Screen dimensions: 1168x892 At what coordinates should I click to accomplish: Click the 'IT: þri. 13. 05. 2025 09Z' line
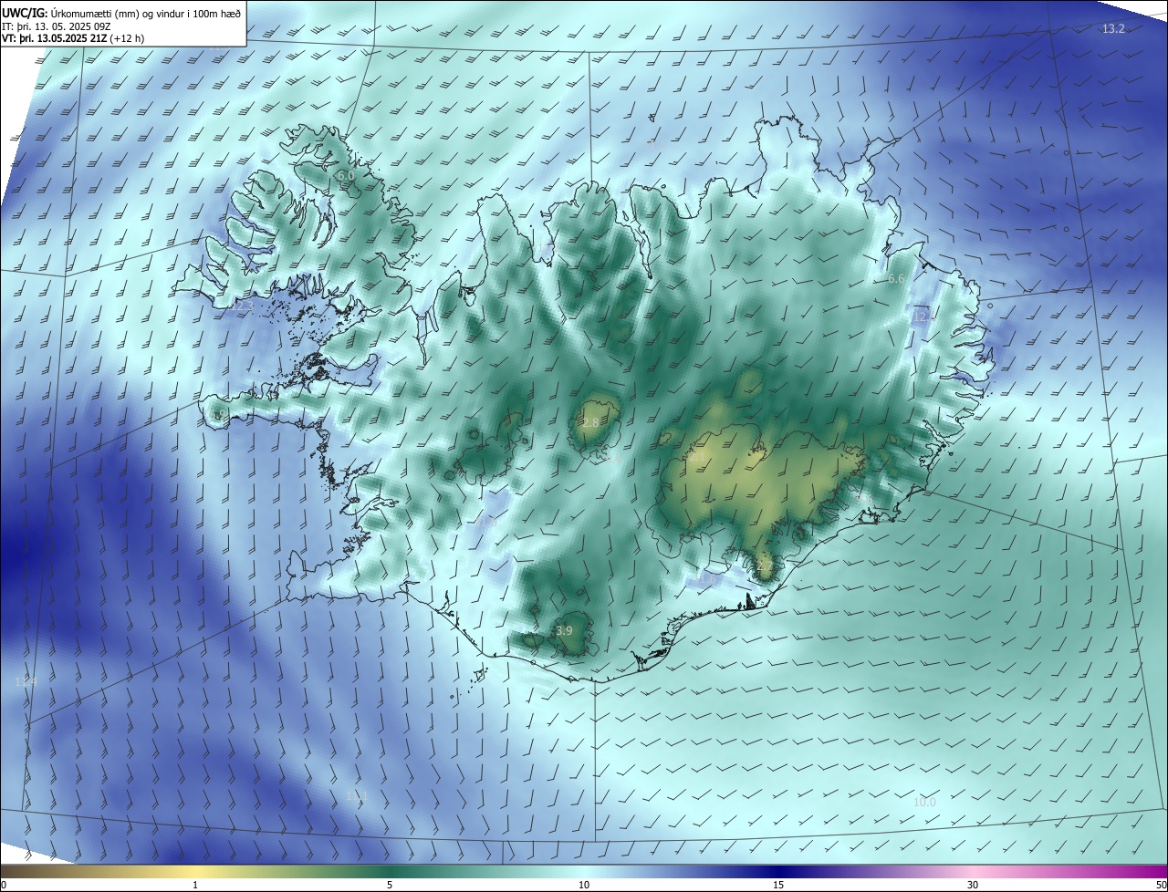57,26
